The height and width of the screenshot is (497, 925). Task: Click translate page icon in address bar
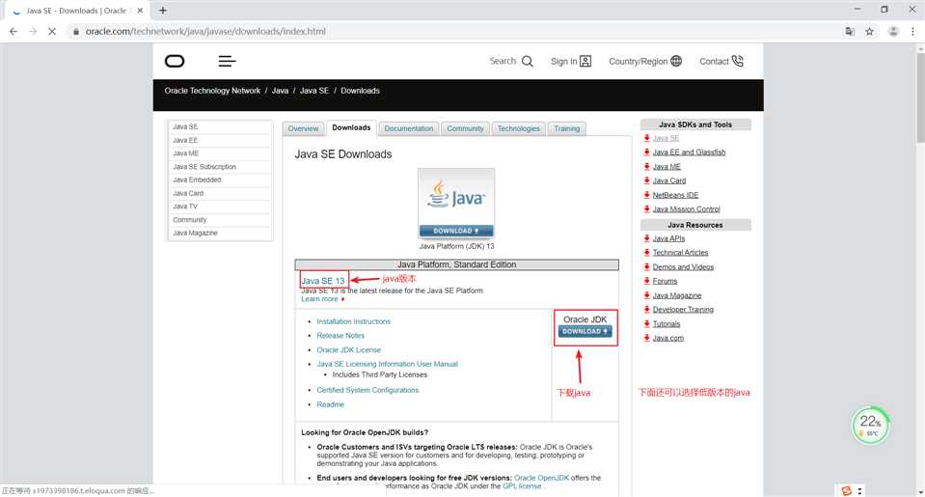pyautogui.click(x=850, y=31)
